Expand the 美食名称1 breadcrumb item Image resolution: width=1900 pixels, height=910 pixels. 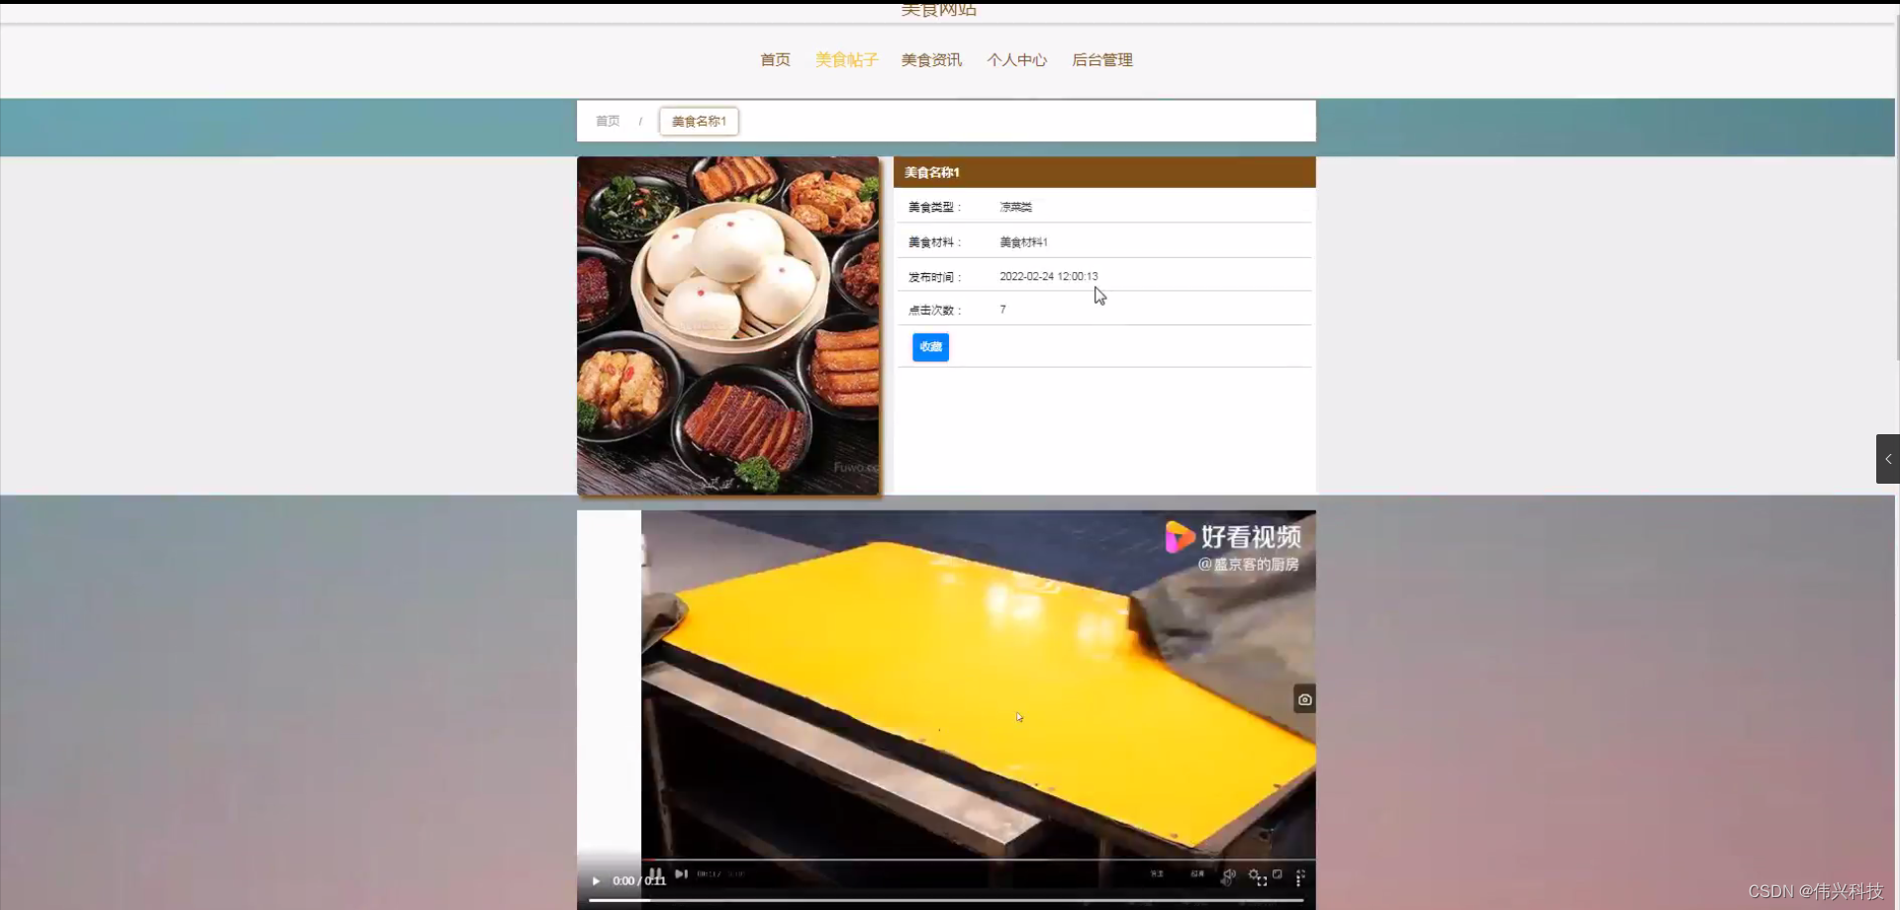(x=699, y=121)
